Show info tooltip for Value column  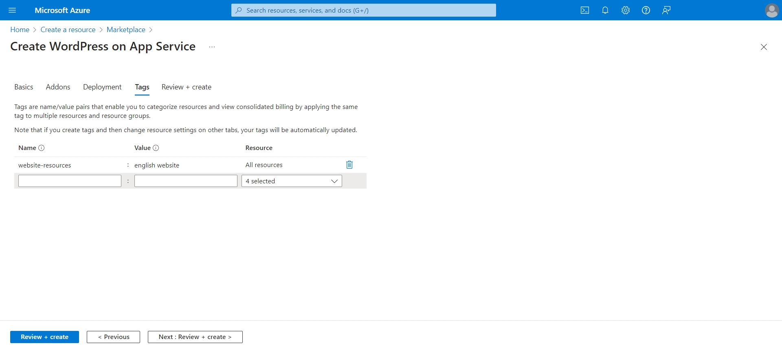156,148
